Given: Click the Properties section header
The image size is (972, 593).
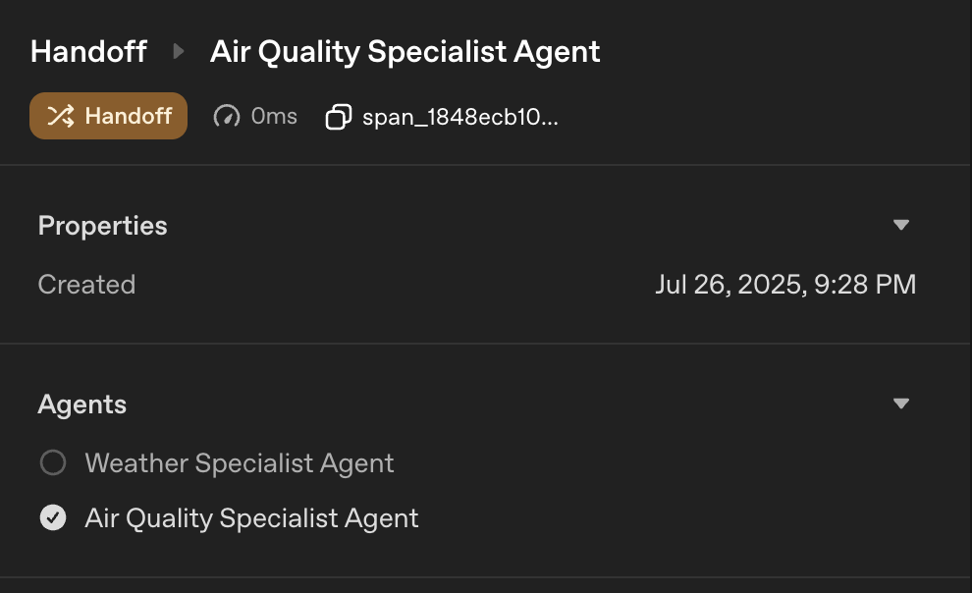Looking at the screenshot, I should (x=102, y=225).
